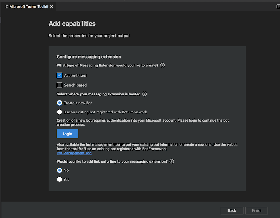Screen dimensions: 280x218
Task: Click 'Select the properties for your project output' text
Action: click(x=89, y=36)
